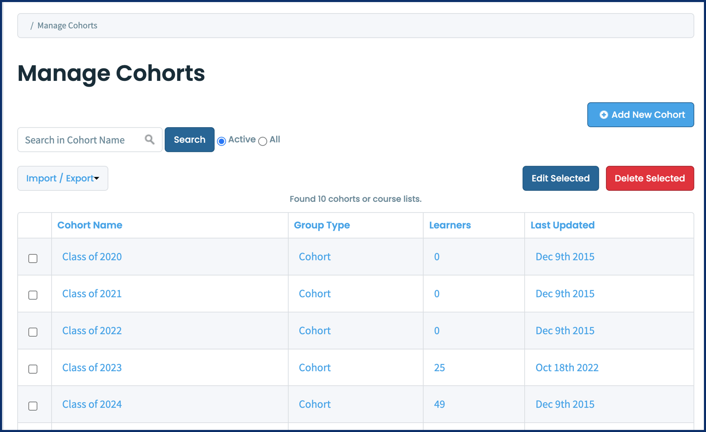
Task: Click the caret on Import / Export
Action: [97, 179]
